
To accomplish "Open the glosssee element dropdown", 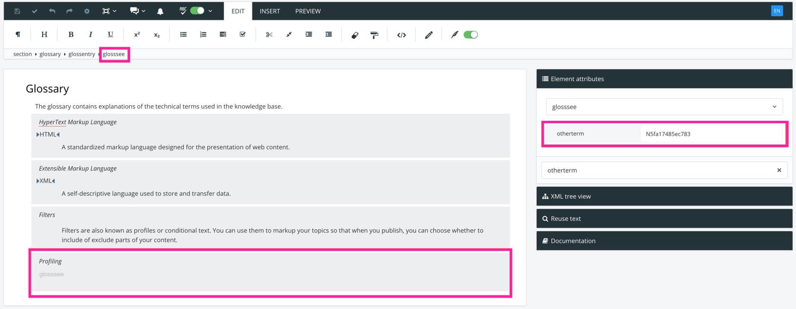I will pos(664,107).
